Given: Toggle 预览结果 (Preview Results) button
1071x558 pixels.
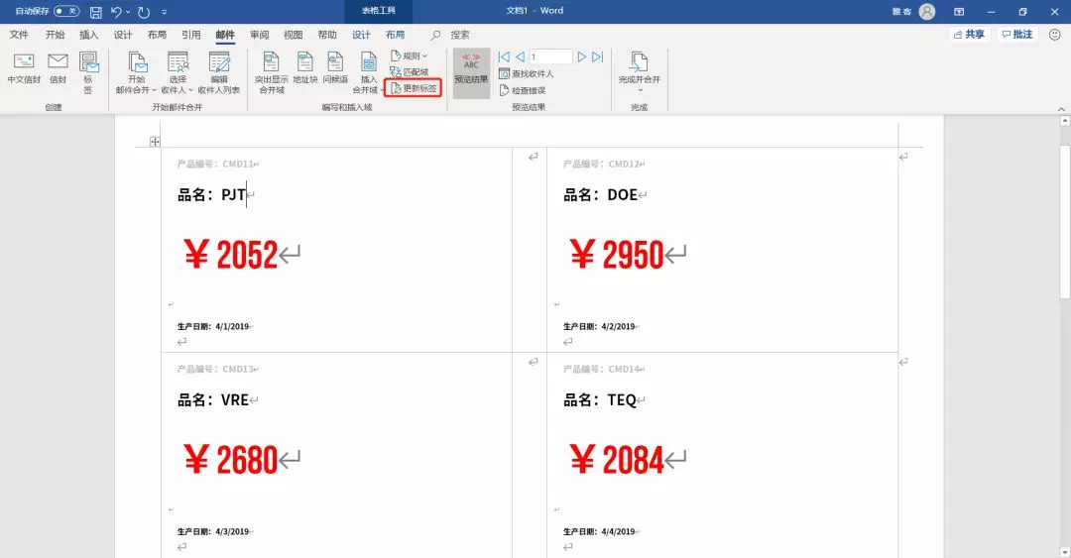Looking at the screenshot, I should coord(471,72).
